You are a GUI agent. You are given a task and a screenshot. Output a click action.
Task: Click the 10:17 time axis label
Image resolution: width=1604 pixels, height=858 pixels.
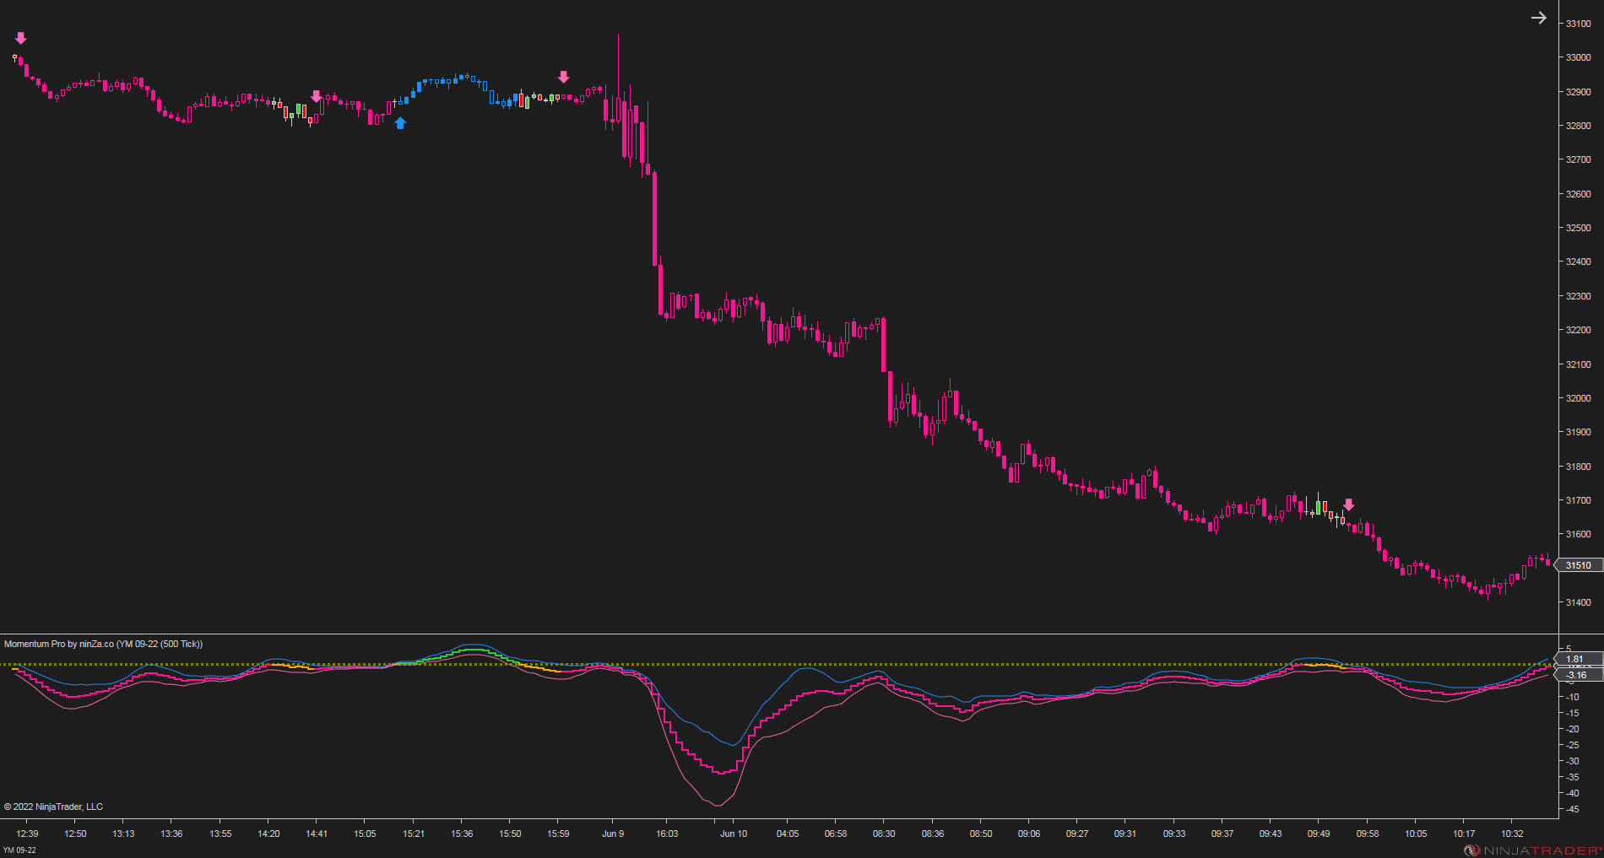coord(1464,834)
